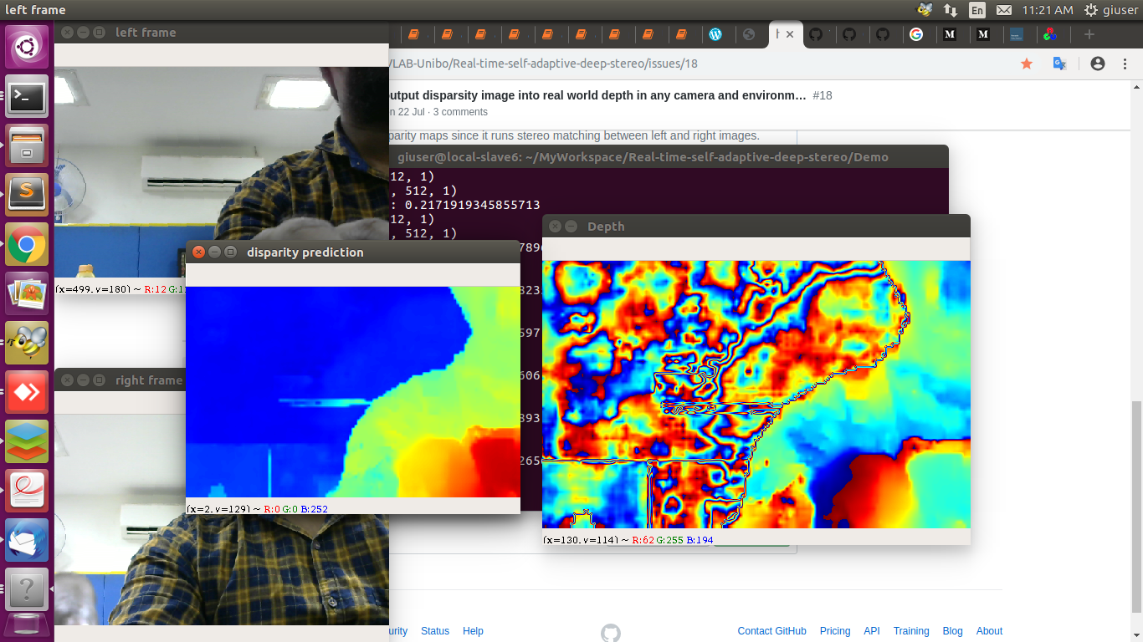Viewport: 1143px width, 642px height.
Task: Switch to the Google search tab
Action: [917, 34]
